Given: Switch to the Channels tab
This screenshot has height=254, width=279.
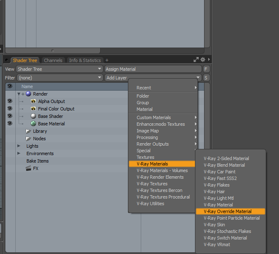Looking at the screenshot, I should [x=53, y=60].
